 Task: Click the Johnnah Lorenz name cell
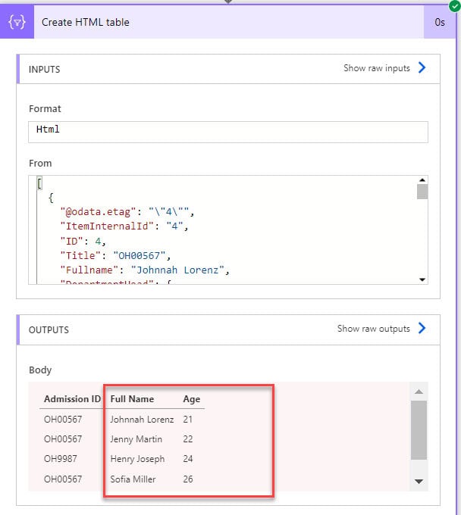[142, 420]
